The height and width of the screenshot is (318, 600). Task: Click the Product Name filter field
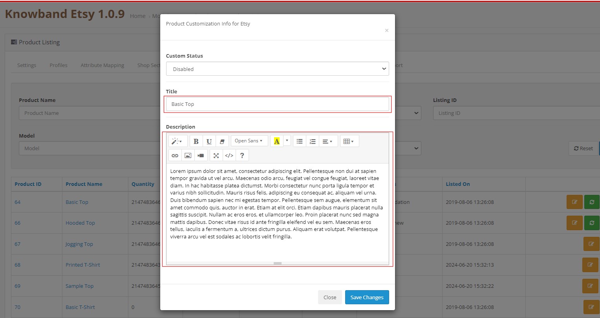(90, 113)
